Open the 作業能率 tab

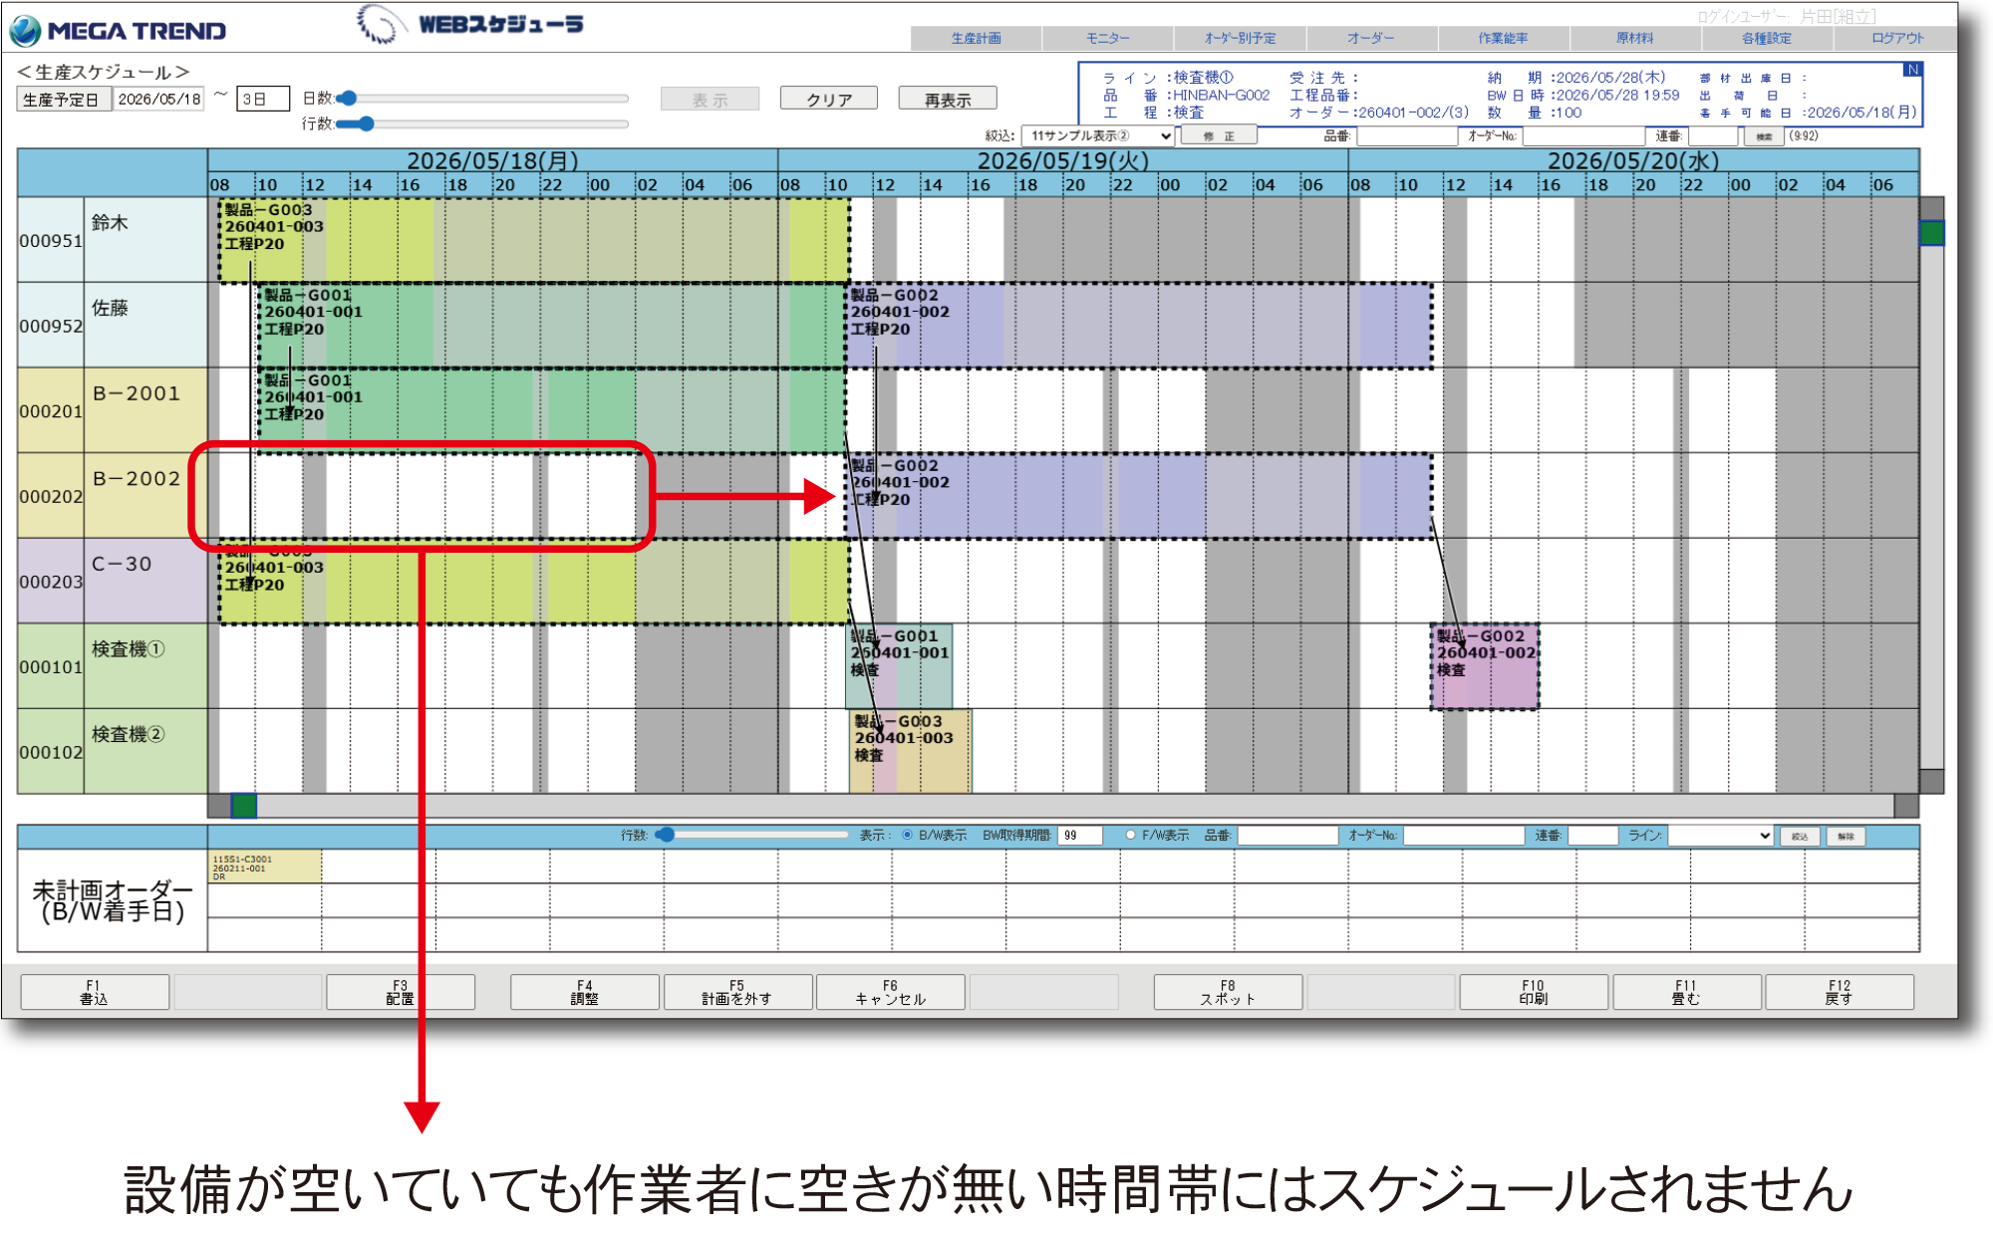click(x=1503, y=38)
